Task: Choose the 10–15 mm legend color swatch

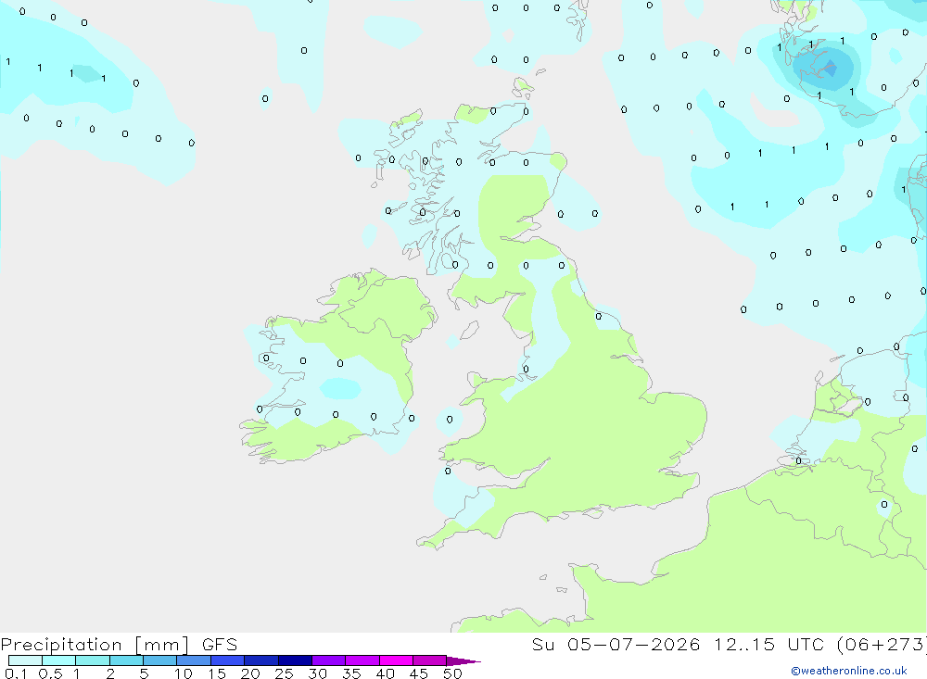Action: click(194, 660)
